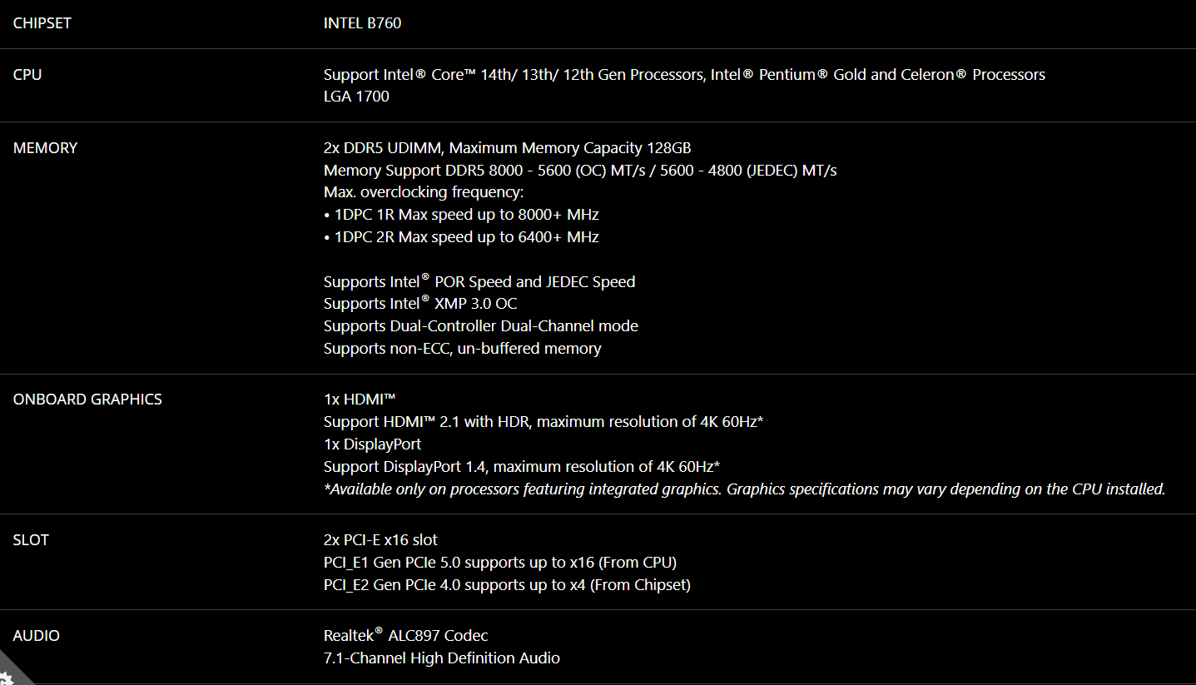
Task: Click the integrated graphics footnote in italics
Action: 743,489
